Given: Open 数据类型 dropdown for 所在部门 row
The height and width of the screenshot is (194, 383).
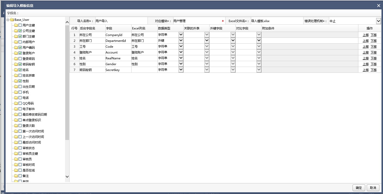Looking at the screenshot, I should pos(181,41).
